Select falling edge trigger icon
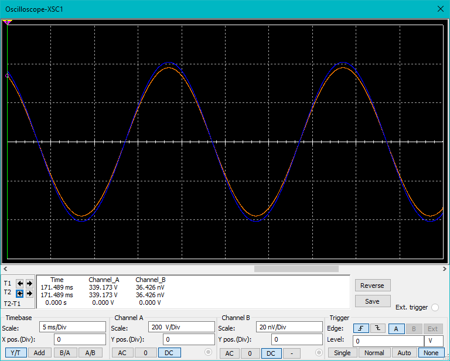This screenshot has height=361, width=450. (x=378, y=328)
